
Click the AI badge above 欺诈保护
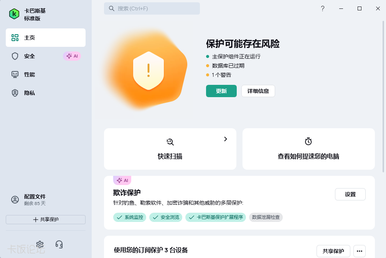coord(122,180)
